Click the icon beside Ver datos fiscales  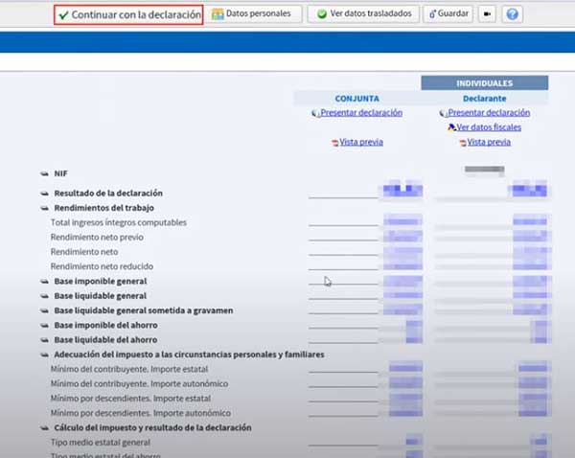point(451,127)
